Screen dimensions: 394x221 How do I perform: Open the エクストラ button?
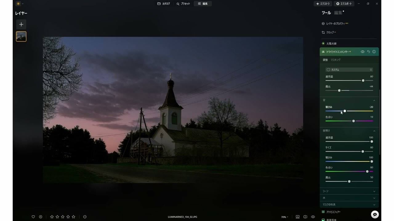[x=323, y=4]
